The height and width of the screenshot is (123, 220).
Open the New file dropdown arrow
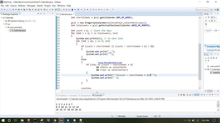[4, 10]
